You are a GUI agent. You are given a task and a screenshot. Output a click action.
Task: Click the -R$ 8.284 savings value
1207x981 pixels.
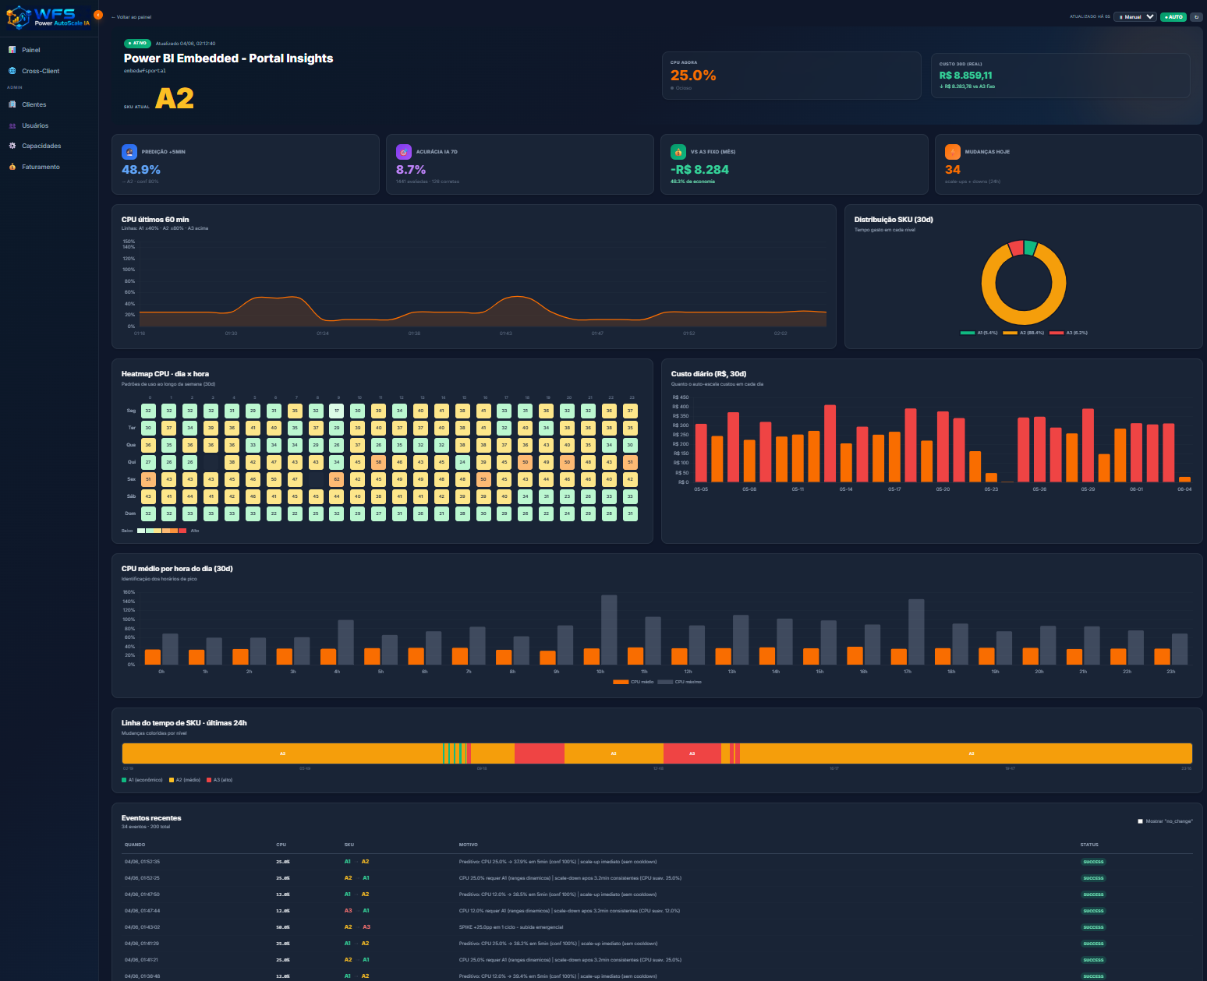click(x=700, y=170)
